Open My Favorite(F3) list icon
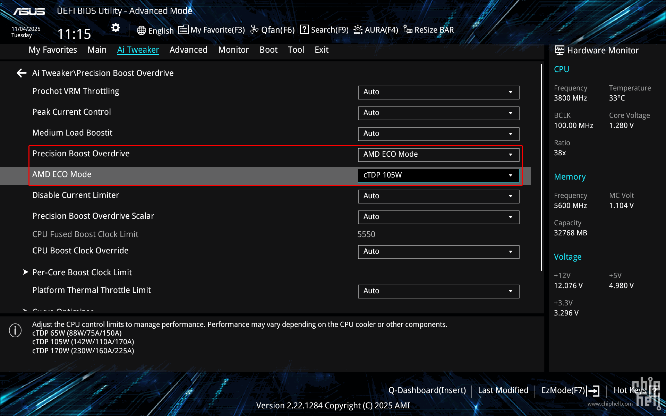Image resolution: width=666 pixels, height=416 pixels. [x=183, y=30]
